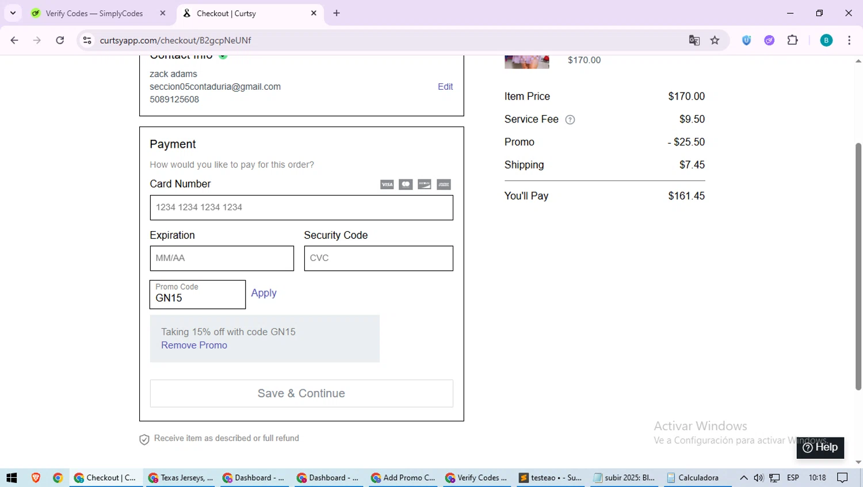Switch to Texas Jerseys taskbar window
Image resolution: width=863 pixels, height=487 pixels.
(180, 478)
